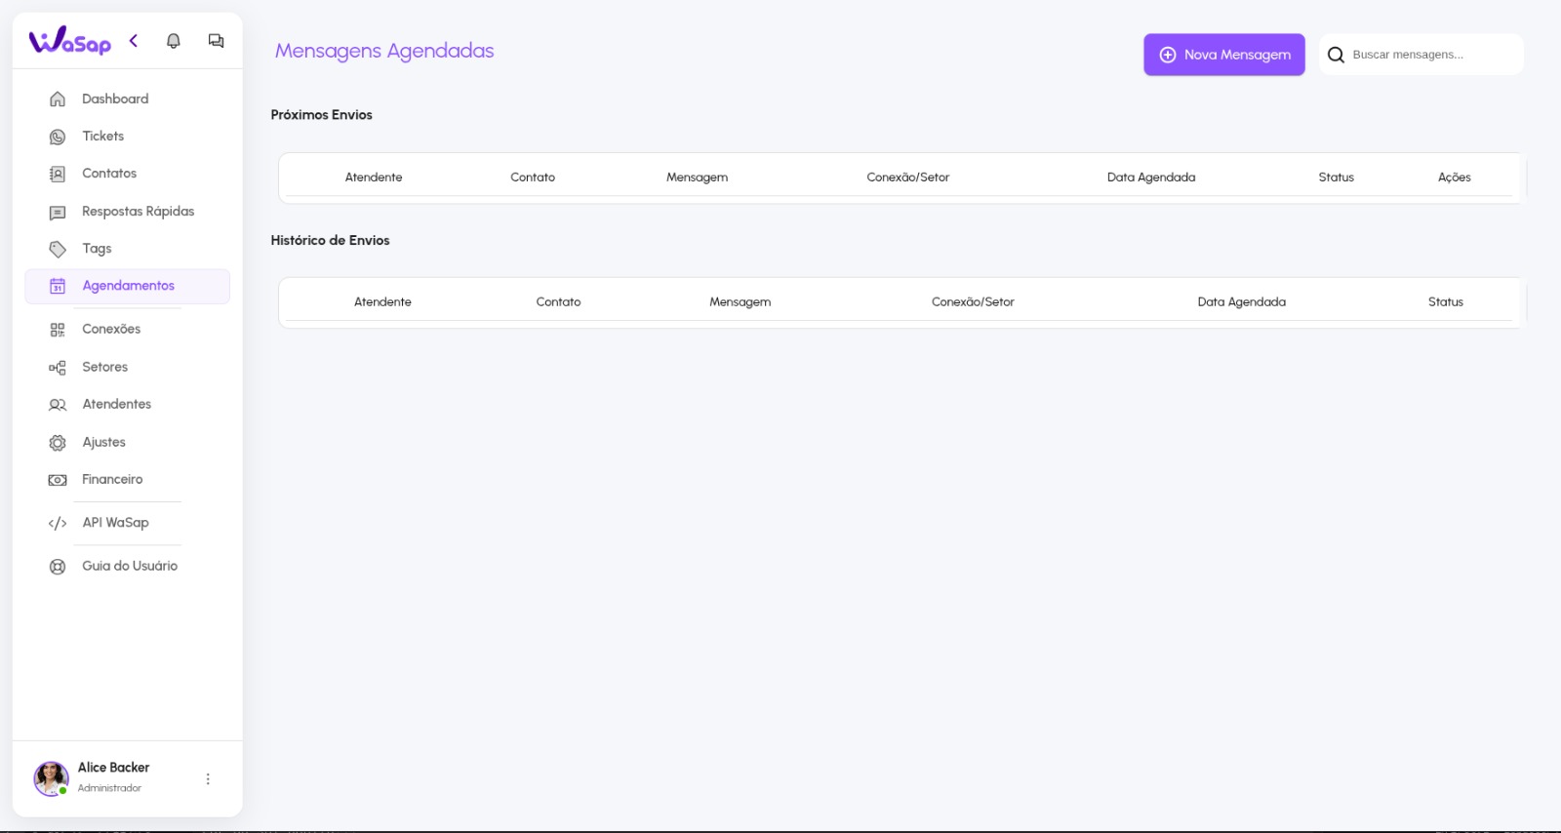The height and width of the screenshot is (833, 1561).
Task: Open Dashboard from the sidebar
Action: 115,99
